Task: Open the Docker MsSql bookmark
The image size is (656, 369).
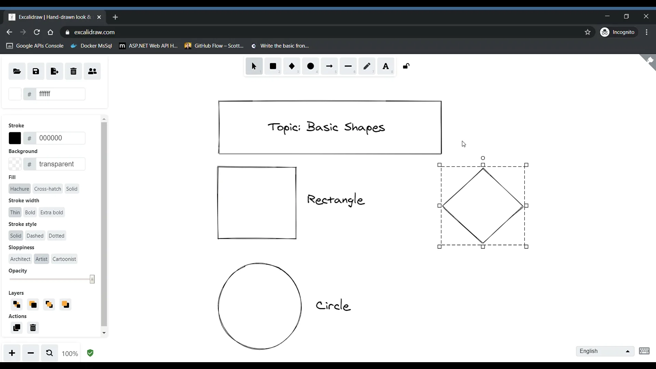Action: [x=91, y=46]
